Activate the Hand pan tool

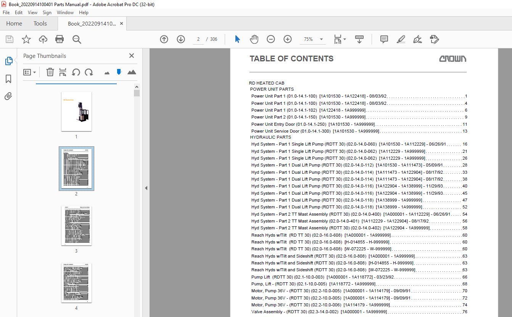point(254,39)
